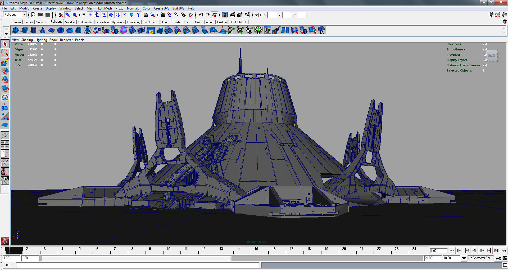
Task: Toggle Snap to grids
Action: coord(163,15)
